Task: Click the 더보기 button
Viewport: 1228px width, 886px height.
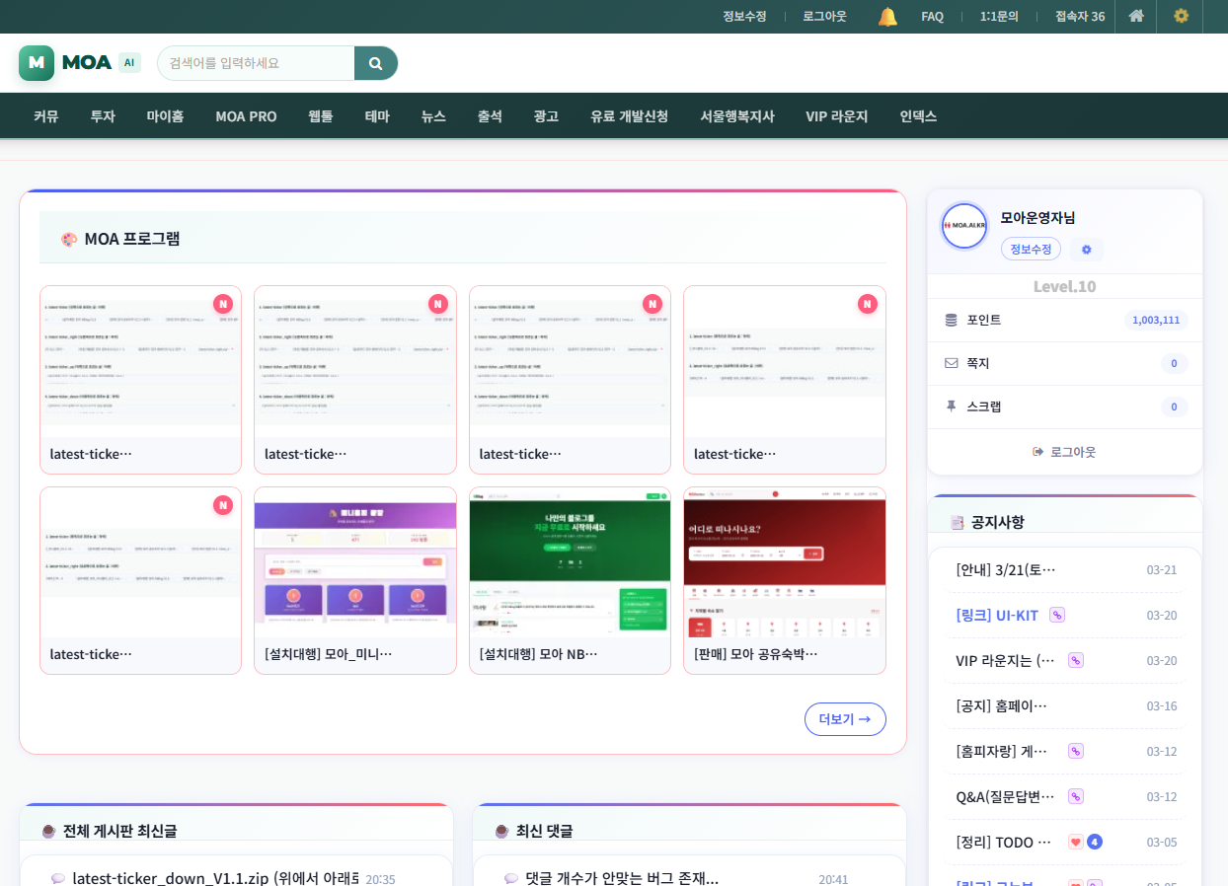Action: 844,719
